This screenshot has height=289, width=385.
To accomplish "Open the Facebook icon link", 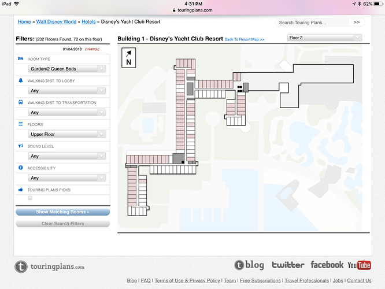I will (327, 265).
